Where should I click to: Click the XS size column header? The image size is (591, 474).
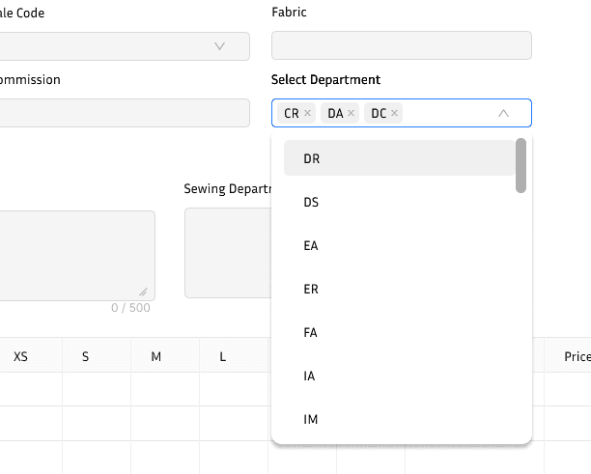[x=20, y=356]
